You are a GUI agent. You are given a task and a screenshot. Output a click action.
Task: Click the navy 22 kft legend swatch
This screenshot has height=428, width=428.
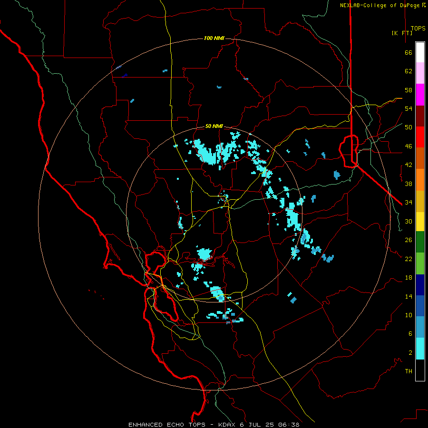pyautogui.click(x=420, y=285)
